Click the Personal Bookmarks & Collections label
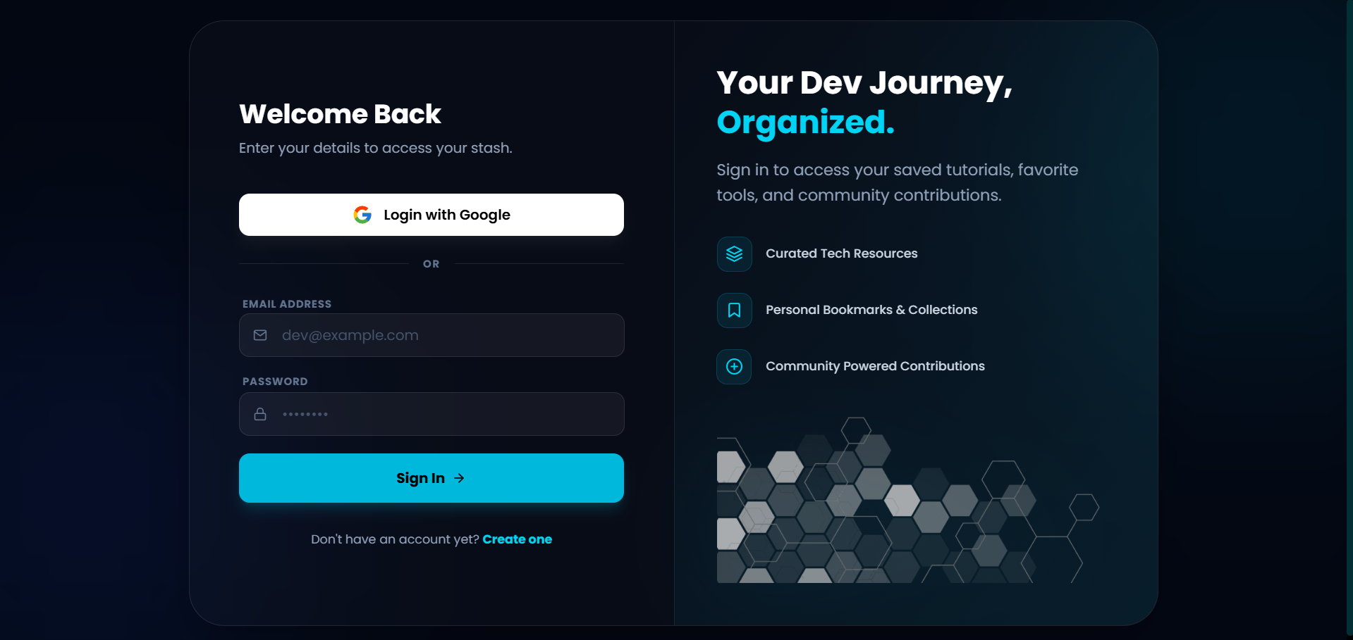The height and width of the screenshot is (640, 1353). [871, 310]
